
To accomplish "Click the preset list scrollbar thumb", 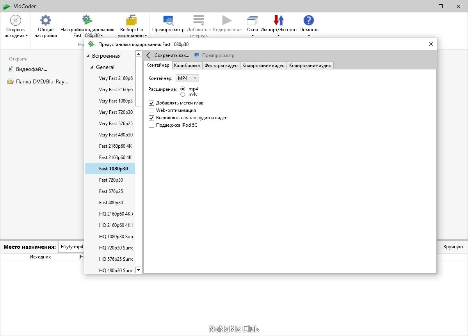I will pos(138,81).
